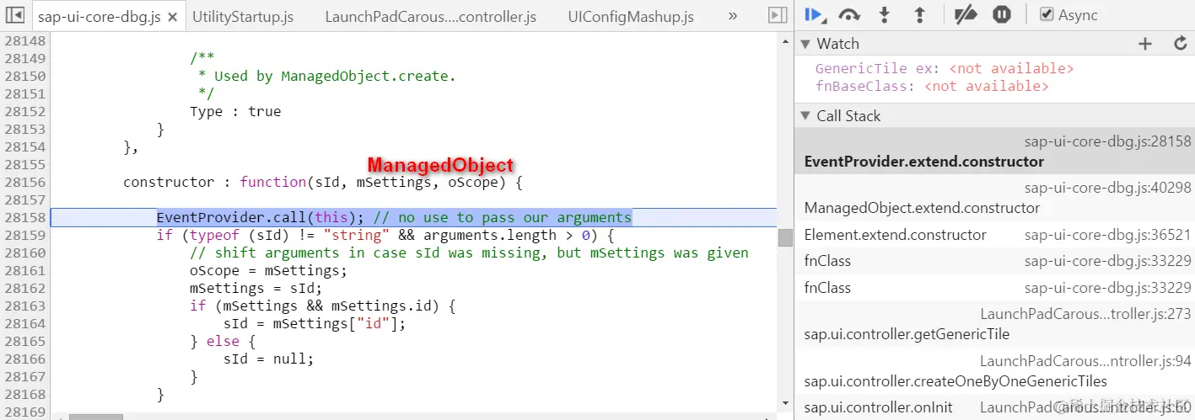
Task: Set breakpoint on line 28158
Action: [x=24, y=217]
